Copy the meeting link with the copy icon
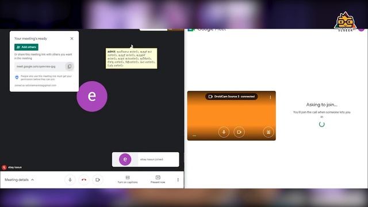Screen dimensions: 368x207 pos(70,67)
